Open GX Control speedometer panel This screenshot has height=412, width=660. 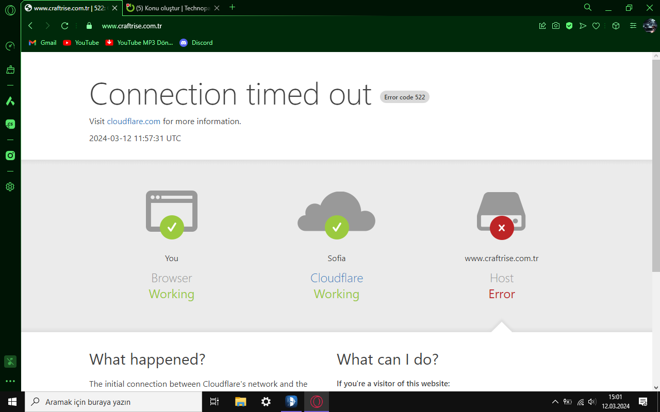(x=10, y=46)
